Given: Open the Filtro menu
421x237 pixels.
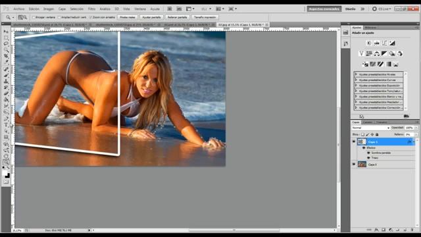Looking at the screenshot, I should click(91, 9).
